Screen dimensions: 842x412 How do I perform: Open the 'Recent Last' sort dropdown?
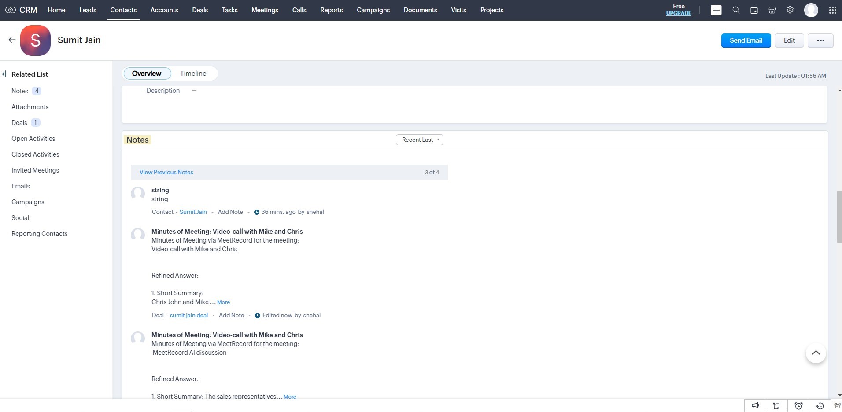tap(420, 140)
